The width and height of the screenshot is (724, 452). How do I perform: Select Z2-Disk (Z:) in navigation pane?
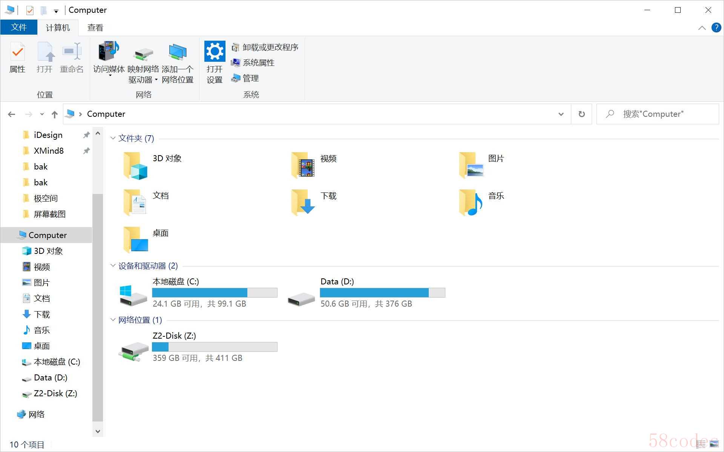(x=55, y=393)
